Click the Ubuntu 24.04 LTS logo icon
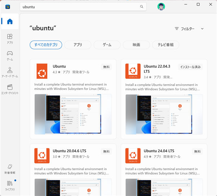This screenshot has height=196, width=217. [133, 156]
